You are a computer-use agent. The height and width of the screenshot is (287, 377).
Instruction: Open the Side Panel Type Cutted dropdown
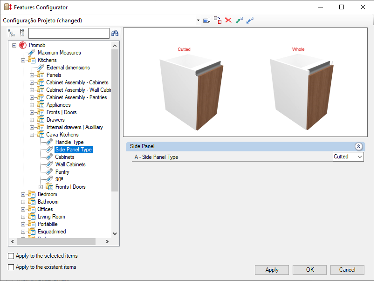(x=348, y=157)
